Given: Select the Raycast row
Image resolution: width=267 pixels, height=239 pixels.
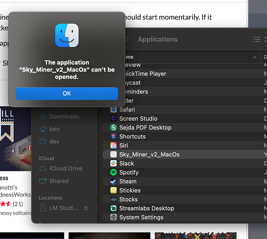Looking at the screenshot, I should pyautogui.click(x=185, y=83).
